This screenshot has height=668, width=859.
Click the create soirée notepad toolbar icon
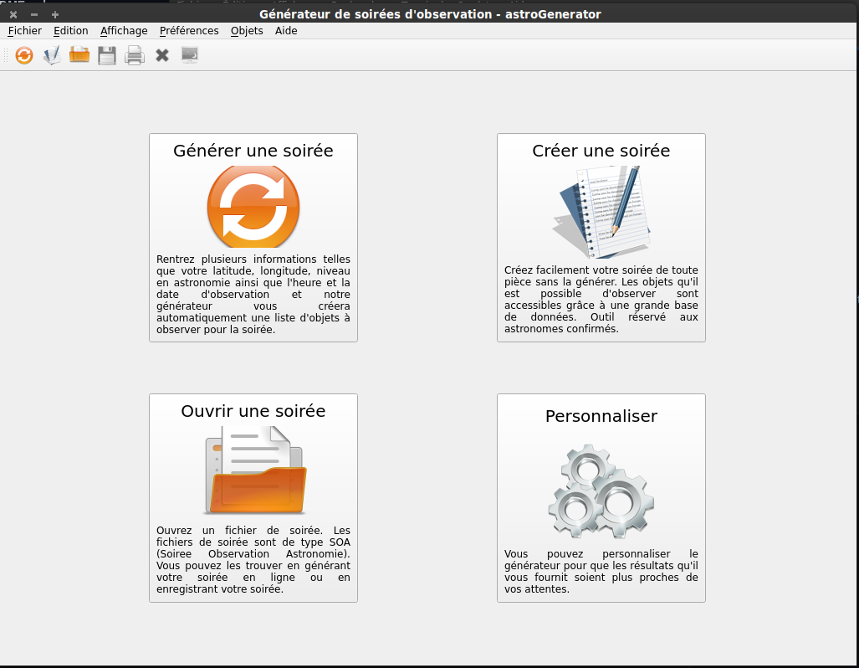pos(52,56)
